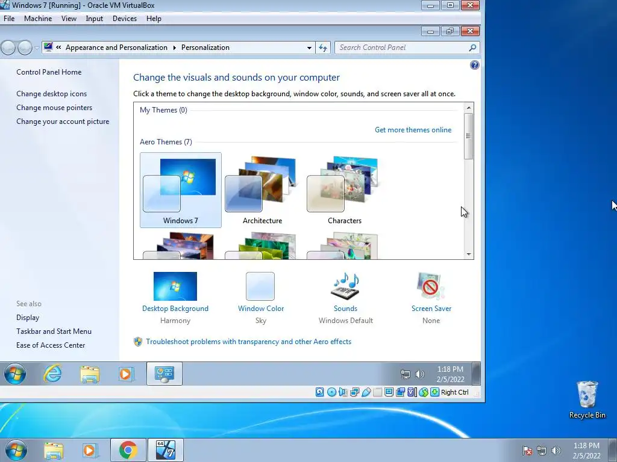
Task: Open the VirtualBox Machine menu
Action: (x=38, y=19)
